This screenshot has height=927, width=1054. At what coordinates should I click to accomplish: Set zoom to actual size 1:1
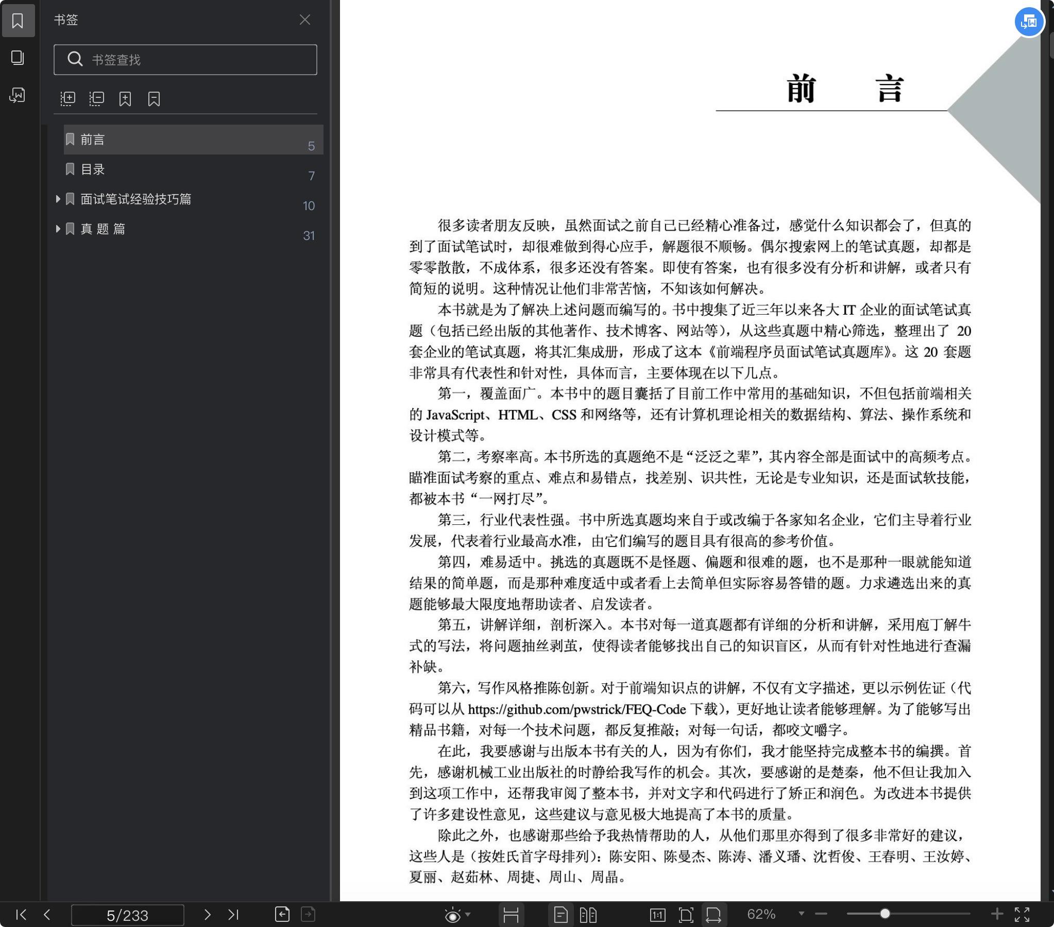pyautogui.click(x=657, y=915)
